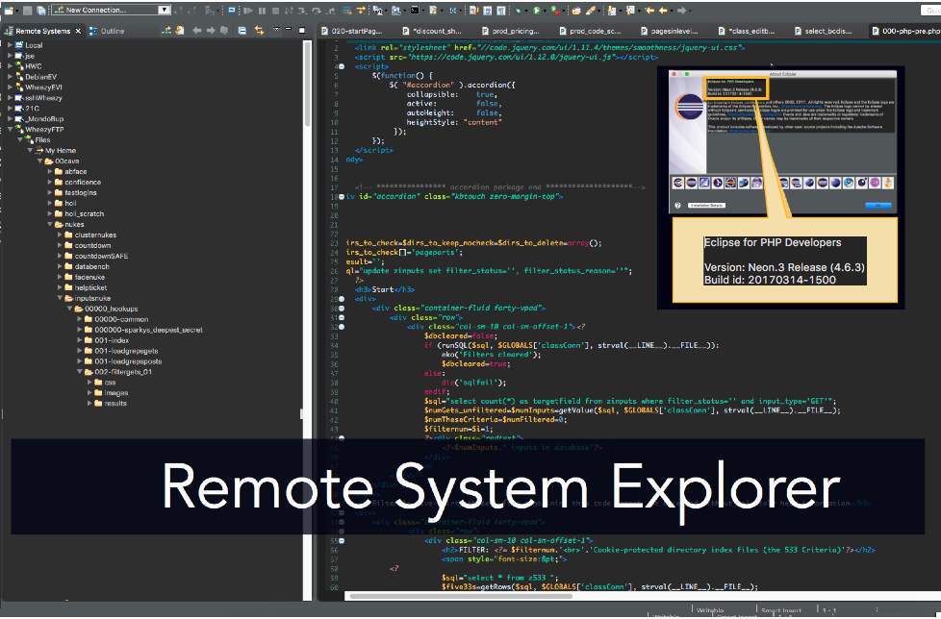
Task: Select the results folder
Action: tap(111, 404)
